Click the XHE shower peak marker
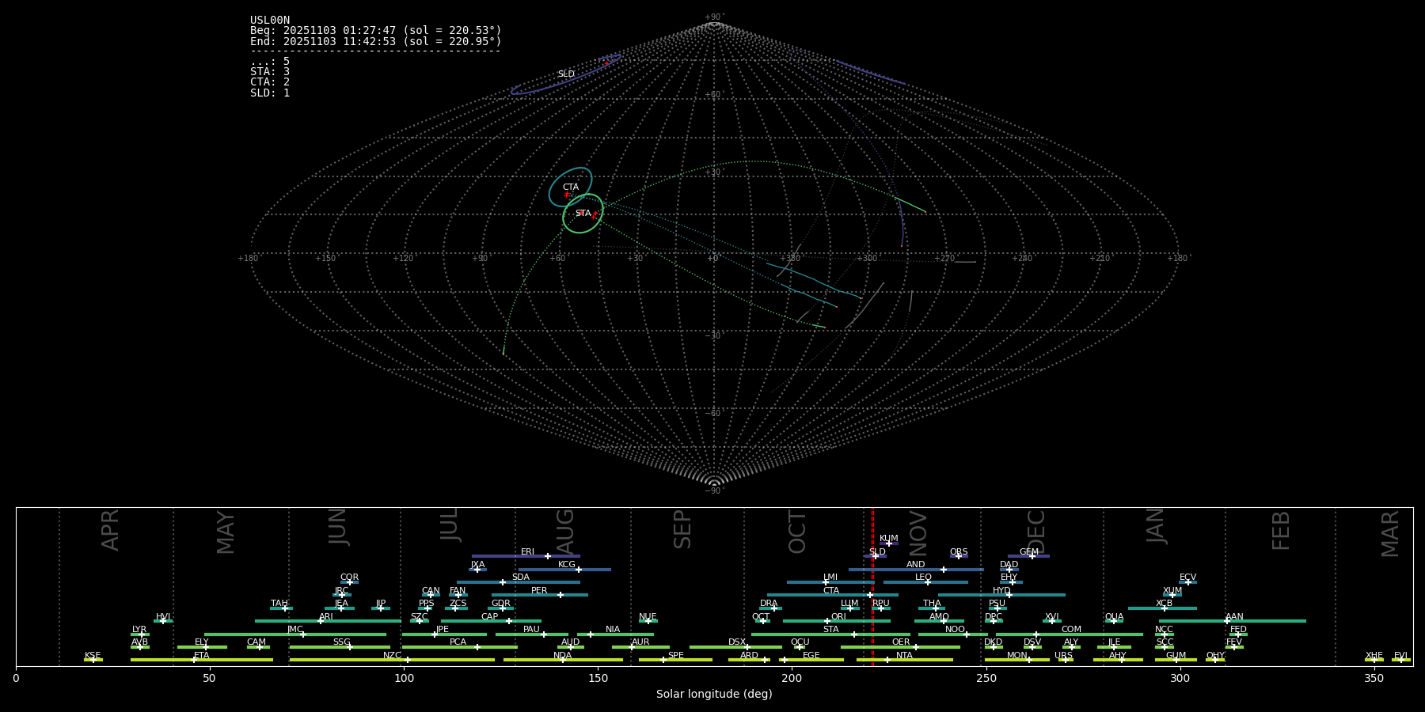 (1374, 660)
